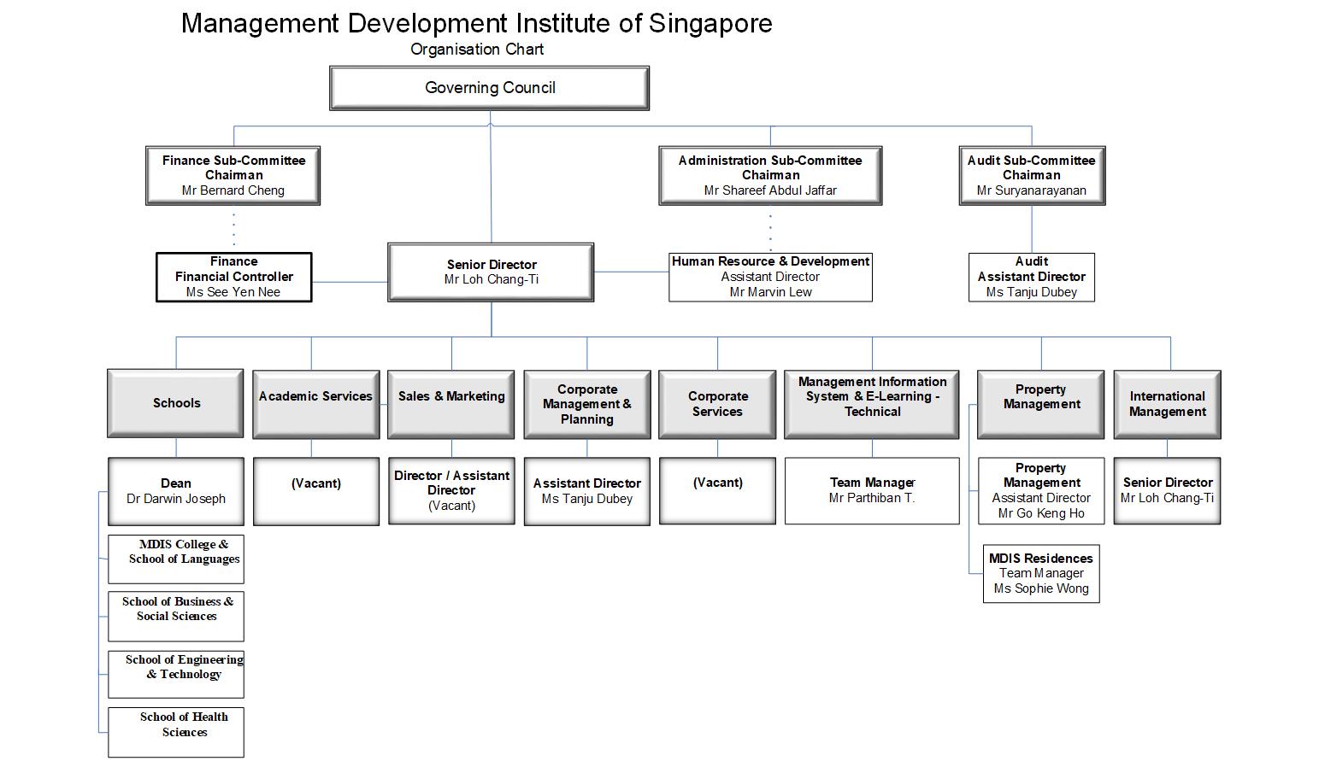
Task: Click the Schools department box
Action: [176, 403]
